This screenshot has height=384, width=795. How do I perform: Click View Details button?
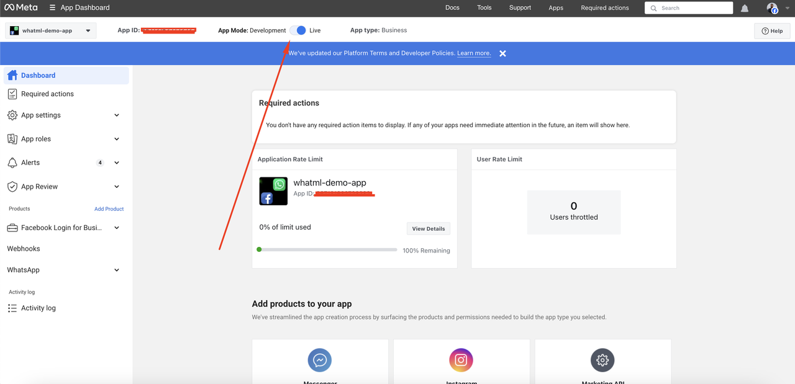(x=429, y=229)
